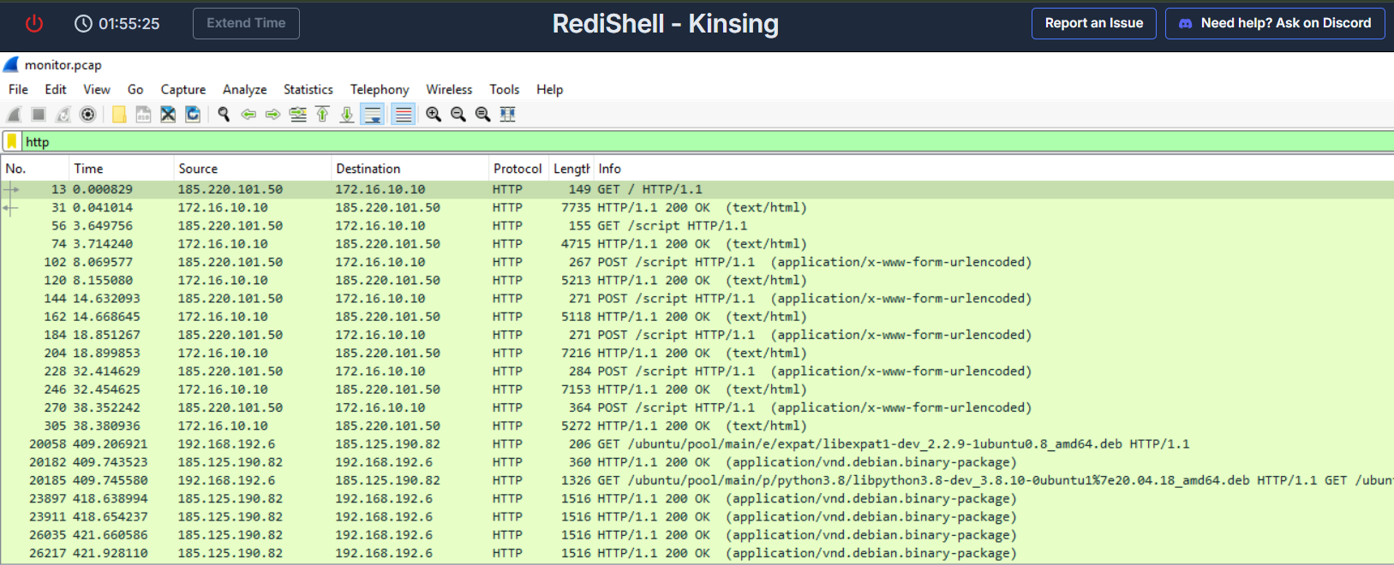The height and width of the screenshot is (565, 1394).
Task: Click the Reset zoom to normal icon
Action: pos(483,114)
